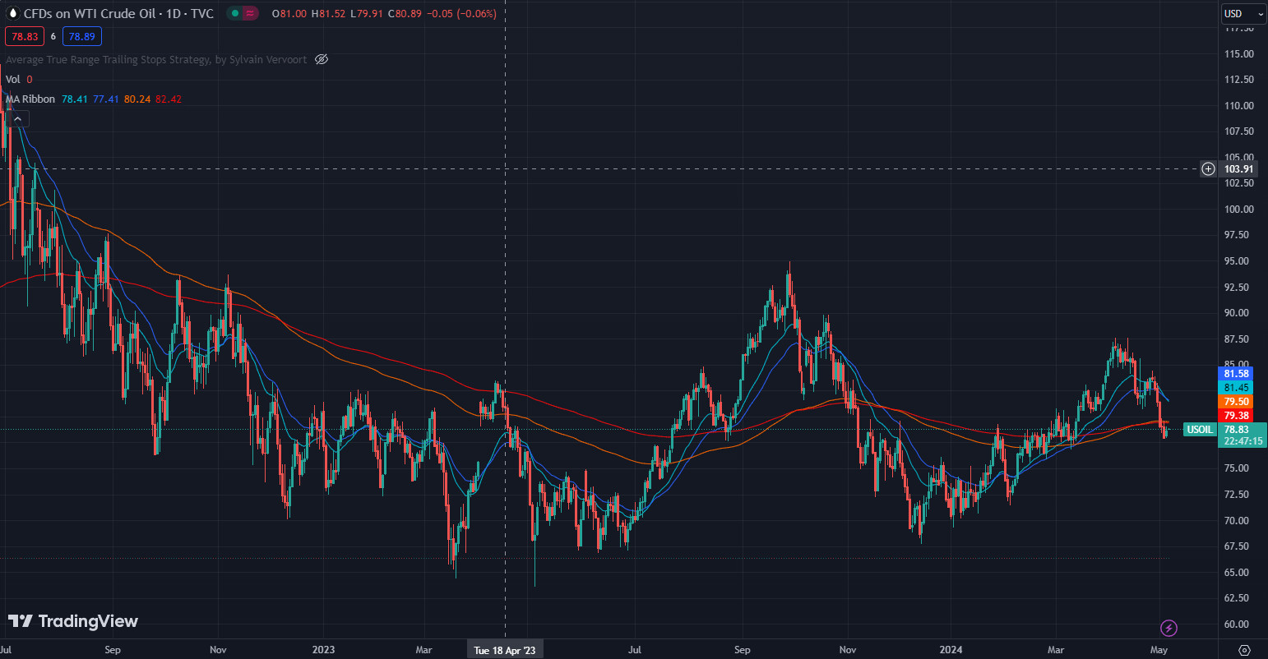This screenshot has width=1268, height=659.
Task: Click the change value −0.05 (−0.06%)
Action: [x=460, y=14]
